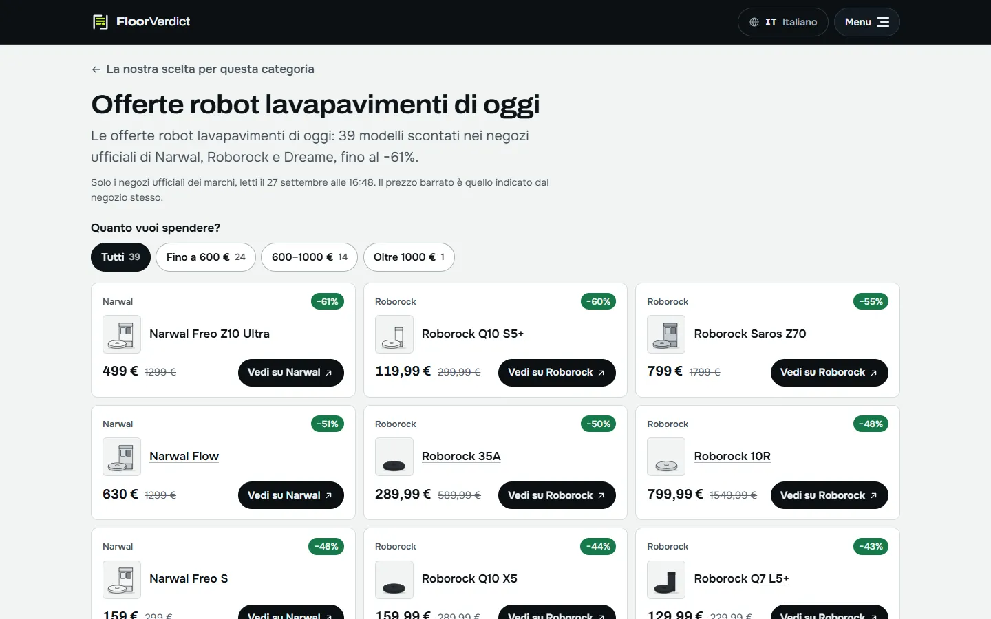Open Narwal Freo S product link
The height and width of the screenshot is (619, 991).
[189, 578]
